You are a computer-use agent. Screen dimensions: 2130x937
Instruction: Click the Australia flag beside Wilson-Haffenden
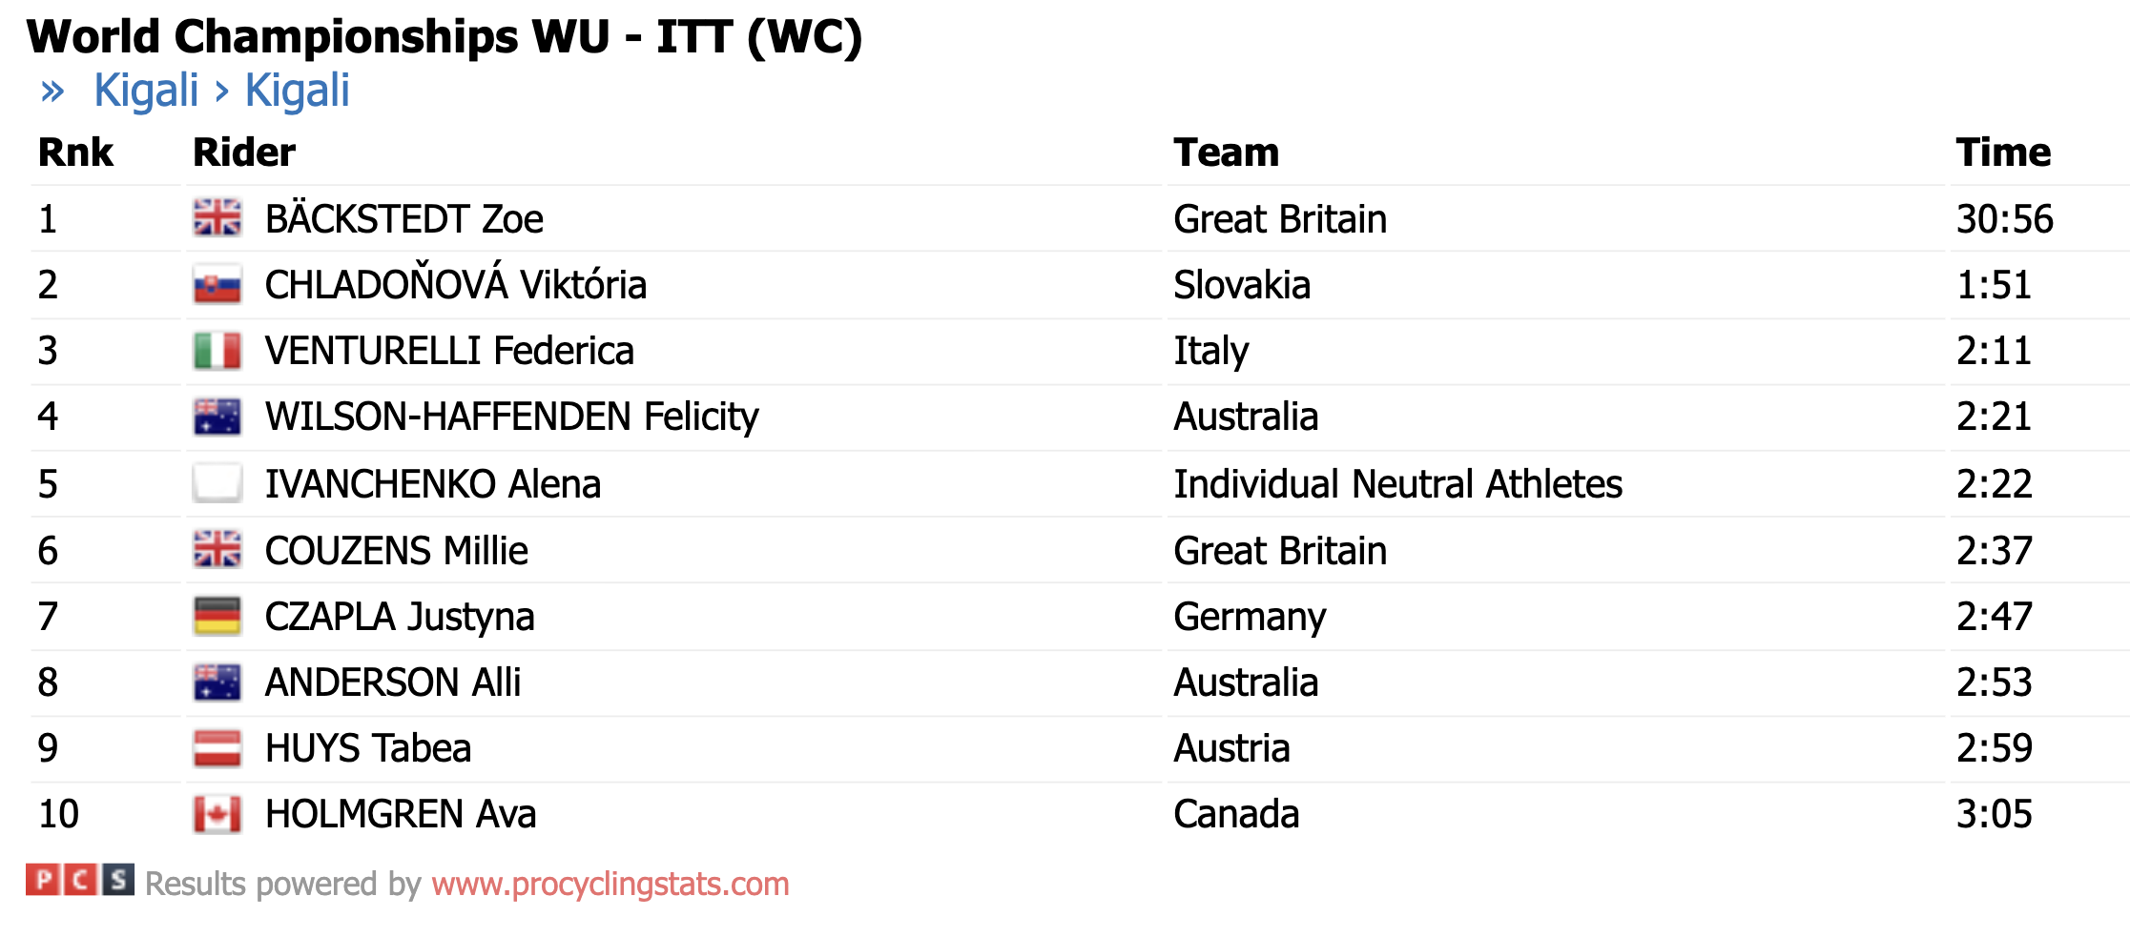217,417
